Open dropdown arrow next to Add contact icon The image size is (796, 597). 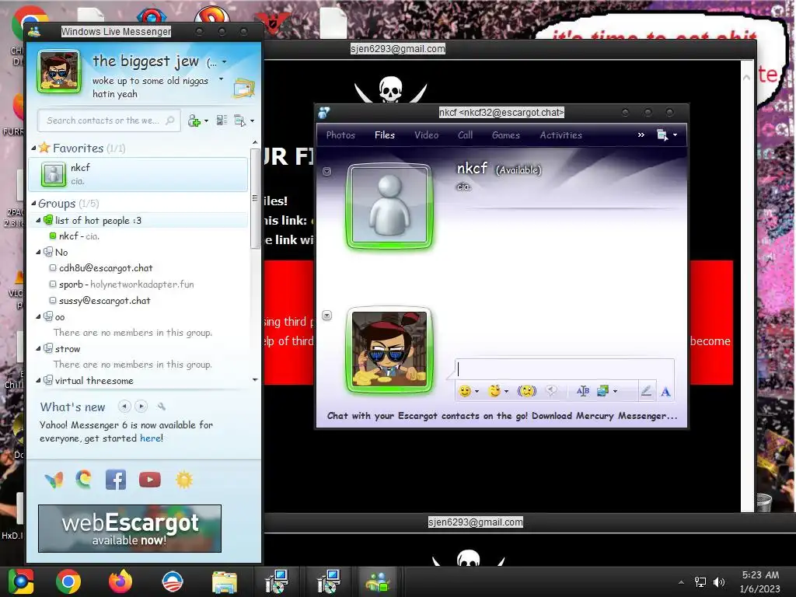(206, 120)
